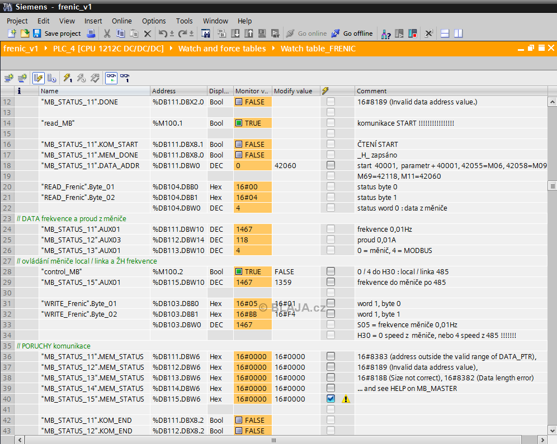Open the Help menu
This screenshot has width=557, height=444.
[245, 21]
